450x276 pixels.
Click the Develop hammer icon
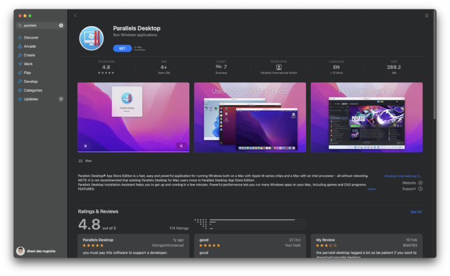(20, 81)
